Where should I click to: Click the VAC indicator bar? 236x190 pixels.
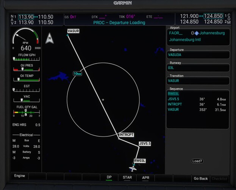coord(27,100)
